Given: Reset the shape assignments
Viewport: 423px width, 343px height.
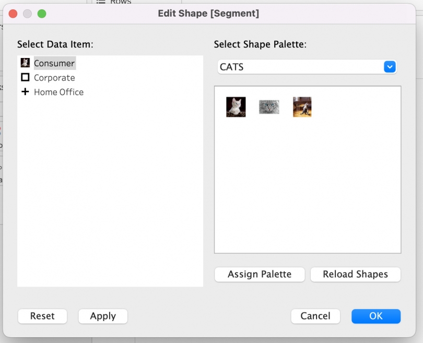Looking at the screenshot, I should coord(42,316).
